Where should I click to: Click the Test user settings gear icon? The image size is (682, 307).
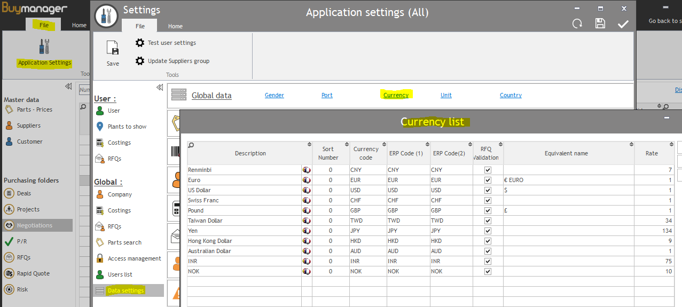tap(140, 43)
